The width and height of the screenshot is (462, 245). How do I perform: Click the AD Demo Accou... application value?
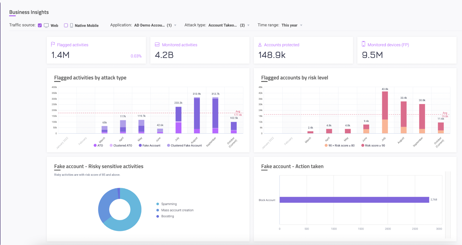149,25
